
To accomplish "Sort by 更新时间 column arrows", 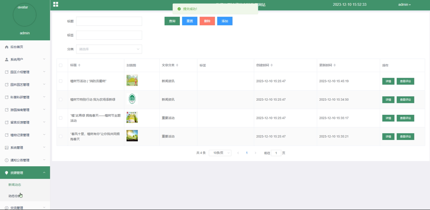I will point(335,65).
